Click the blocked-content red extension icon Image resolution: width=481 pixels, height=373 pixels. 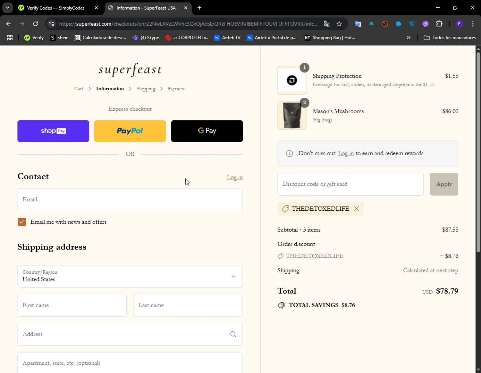(385, 24)
